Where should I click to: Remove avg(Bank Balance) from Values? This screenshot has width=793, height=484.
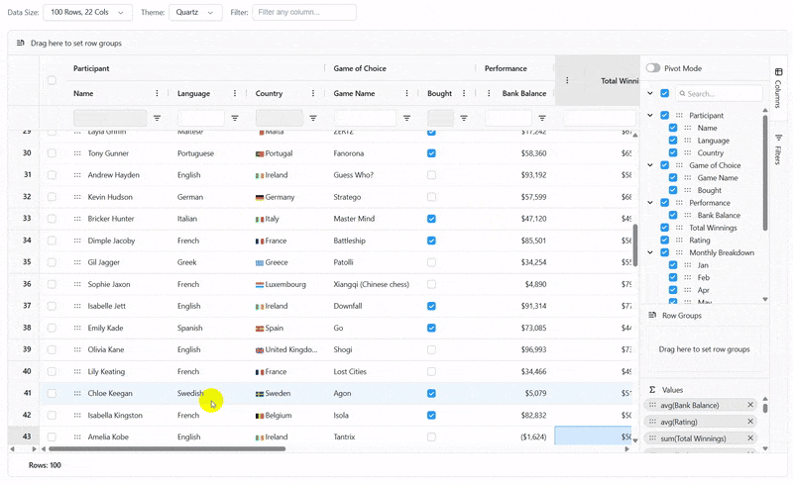coord(750,405)
